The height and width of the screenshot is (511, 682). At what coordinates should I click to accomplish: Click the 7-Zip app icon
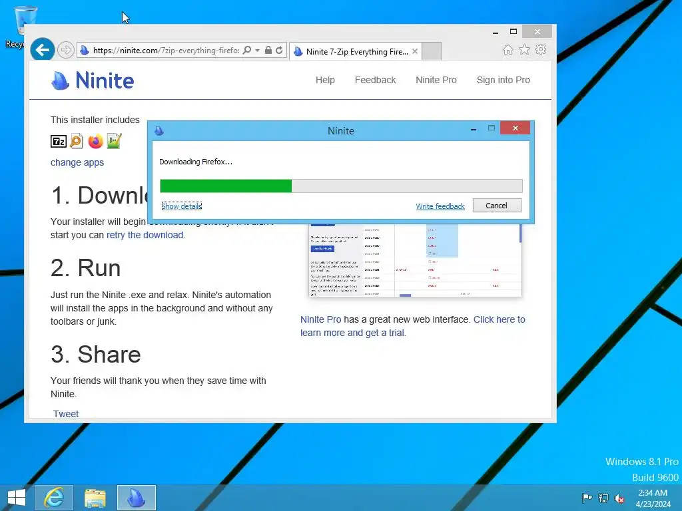click(x=59, y=141)
